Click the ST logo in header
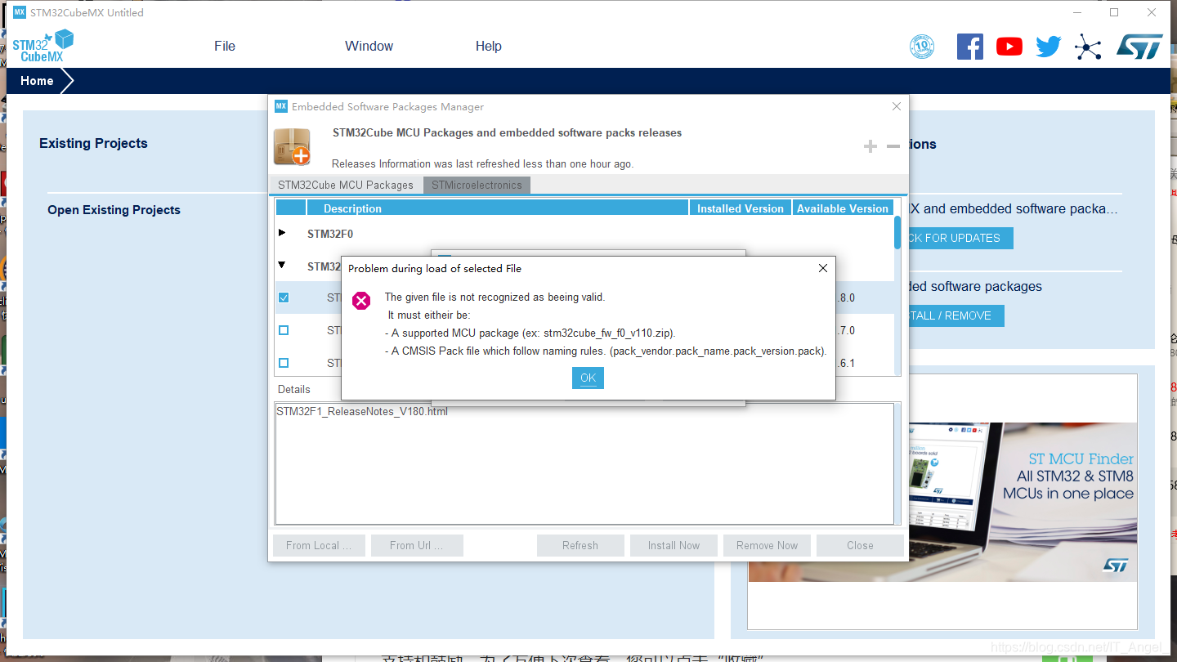 (1139, 47)
